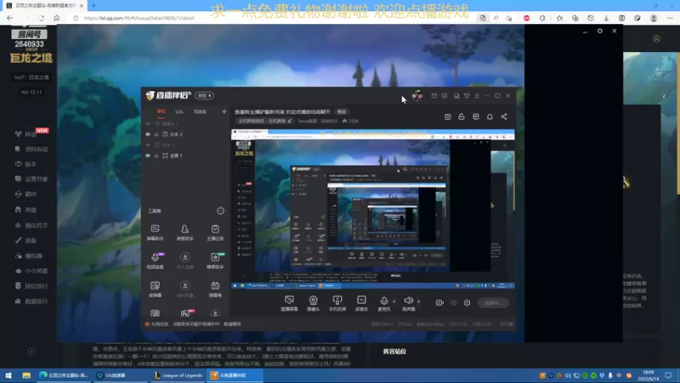This screenshot has height=383, width=680.
Task: Open 数据排行 in the website sidebar
Action: pyautogui.click(x=31, y=301)
